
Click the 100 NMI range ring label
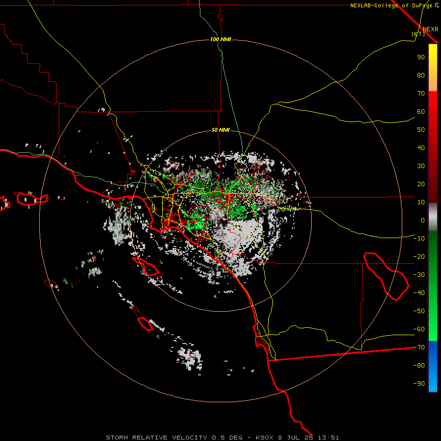220,39
